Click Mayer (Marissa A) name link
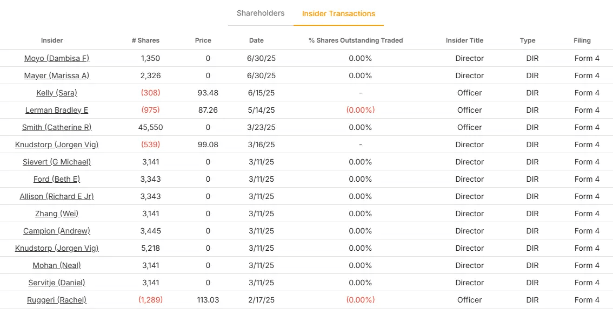 [x=57, y=75]
